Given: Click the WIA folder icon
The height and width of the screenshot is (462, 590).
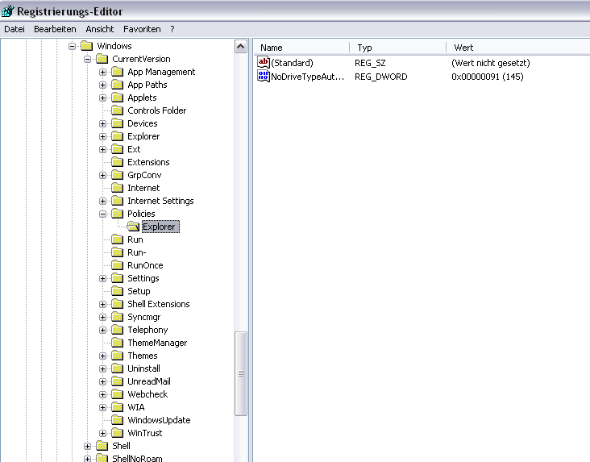Looking at the screenshot, I should click(118, 407).
